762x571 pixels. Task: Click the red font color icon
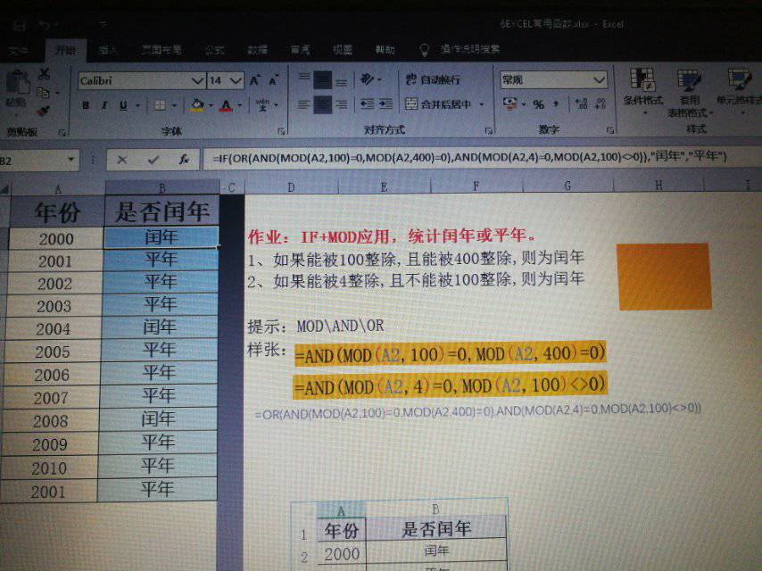click(226, 105)
